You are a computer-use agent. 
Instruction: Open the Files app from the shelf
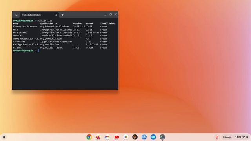pyautogui.click(x=153, y=137)
